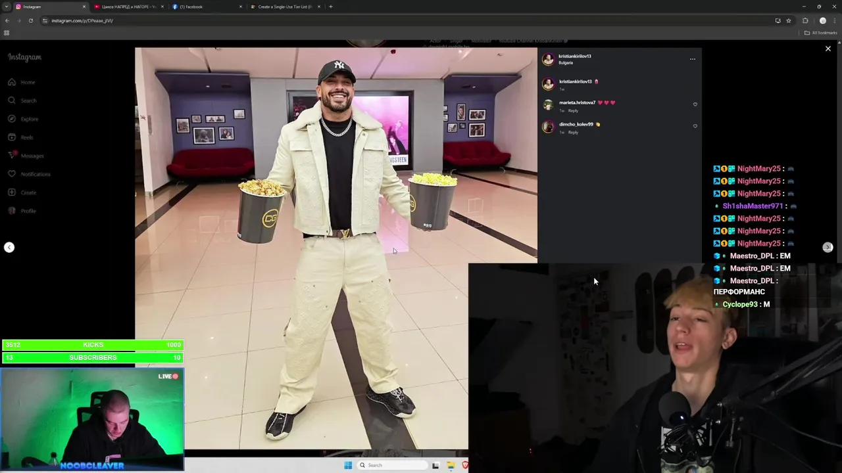842x473 pixels.
Task: Open Reels in Instagram sidebar
Action: (20, 137)
